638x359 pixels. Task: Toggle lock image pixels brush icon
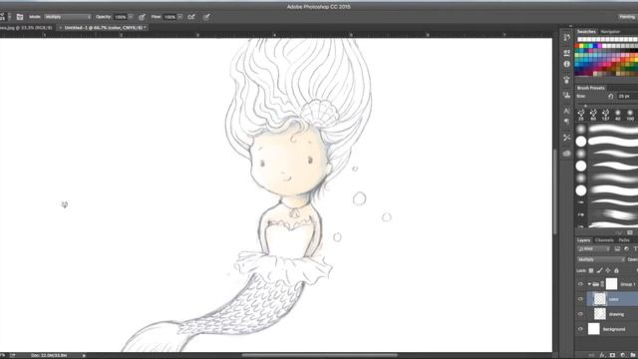pyautogui.click(x=599, y=270)
